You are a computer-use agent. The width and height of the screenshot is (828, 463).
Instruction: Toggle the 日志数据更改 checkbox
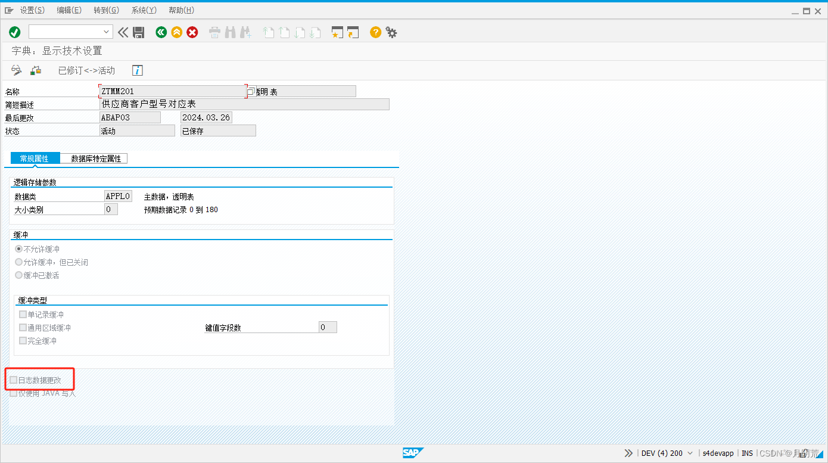coord(14,380)
